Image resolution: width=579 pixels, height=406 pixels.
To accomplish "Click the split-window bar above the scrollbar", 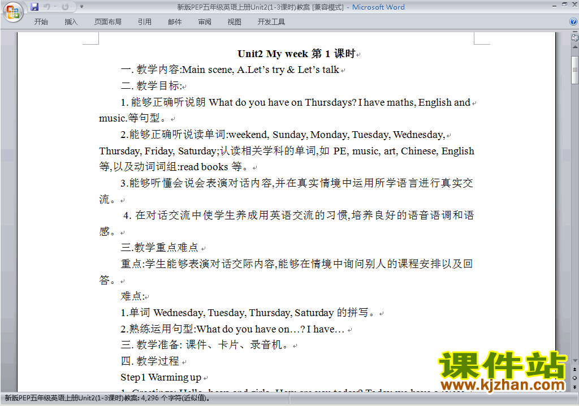I will click(x=574, y=33).
